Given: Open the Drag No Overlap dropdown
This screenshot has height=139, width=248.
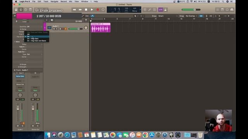Looking at the screenshot, I should (x=191, y=16).
